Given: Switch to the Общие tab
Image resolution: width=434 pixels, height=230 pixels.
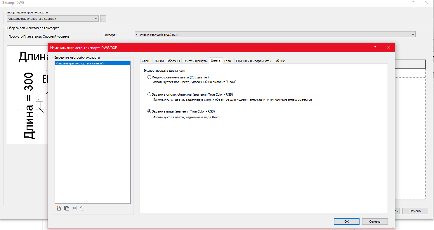Looking at the screenshot, I should pos(280,61).
